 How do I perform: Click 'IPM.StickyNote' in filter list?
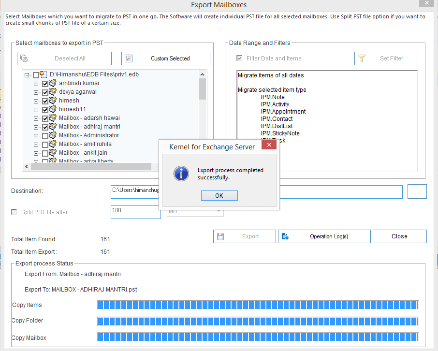280,133
